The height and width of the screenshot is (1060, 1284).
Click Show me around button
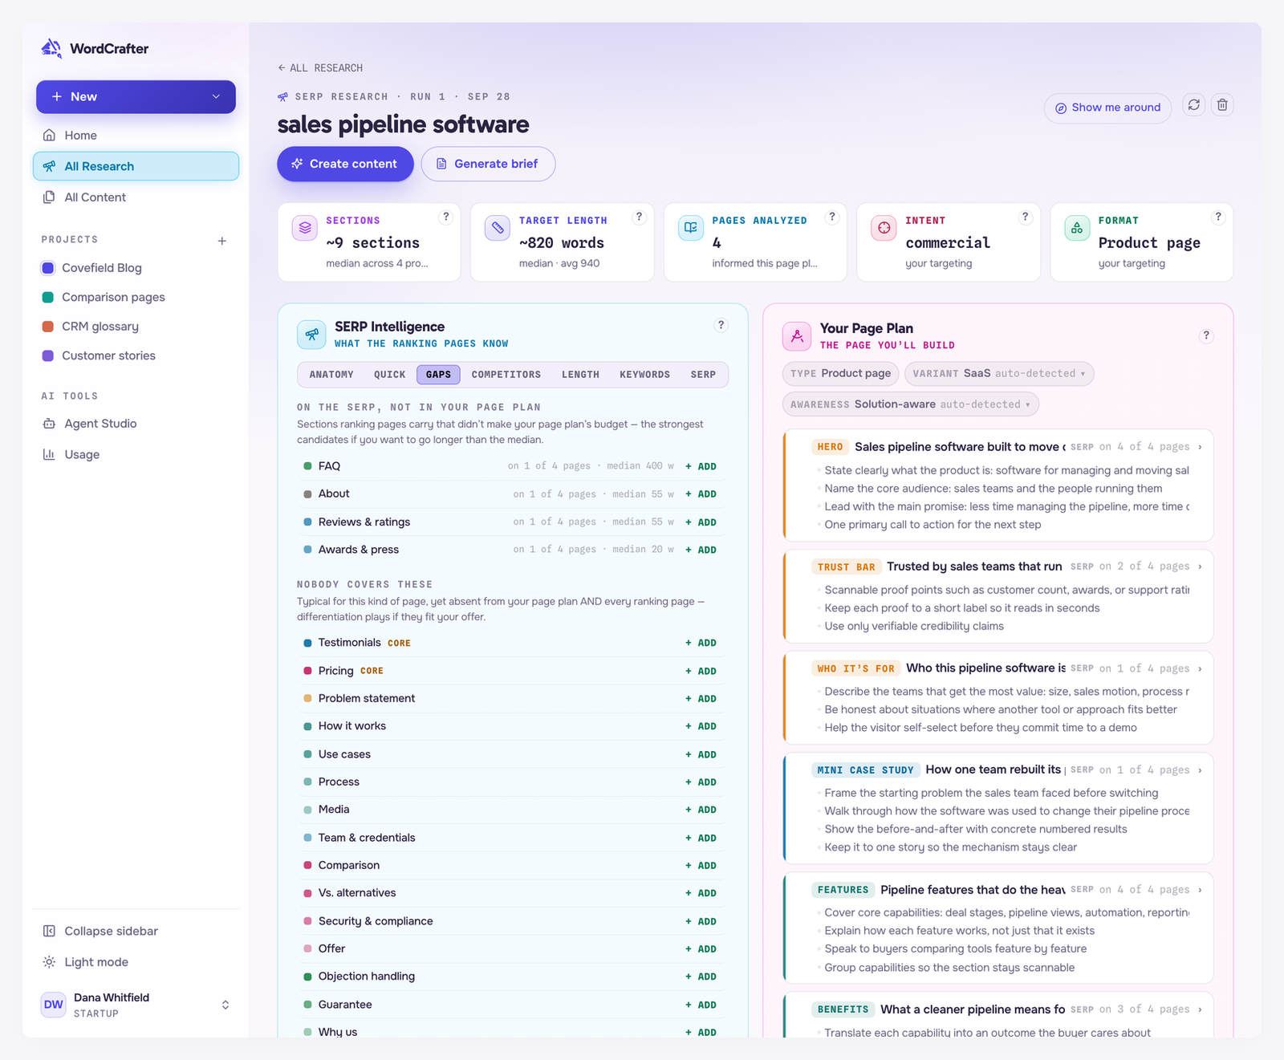1107,108
